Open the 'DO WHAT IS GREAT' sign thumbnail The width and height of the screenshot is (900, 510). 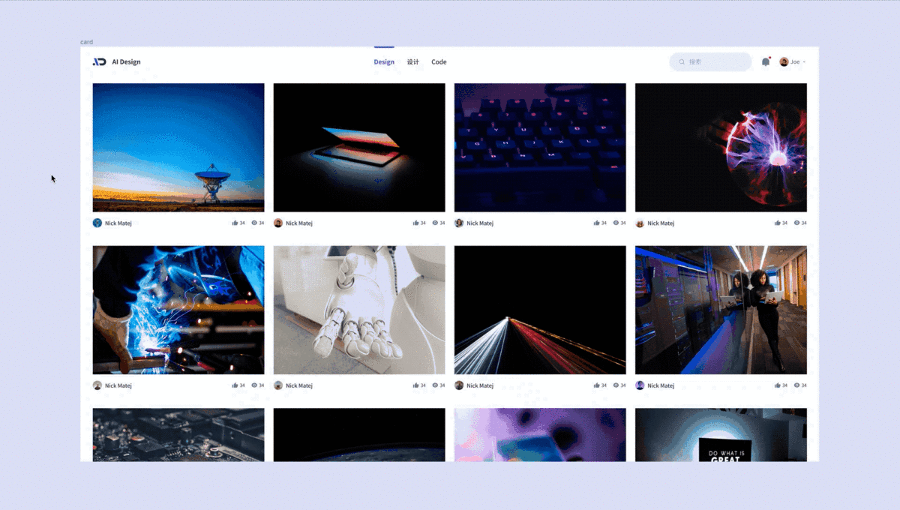click(721, 435)
